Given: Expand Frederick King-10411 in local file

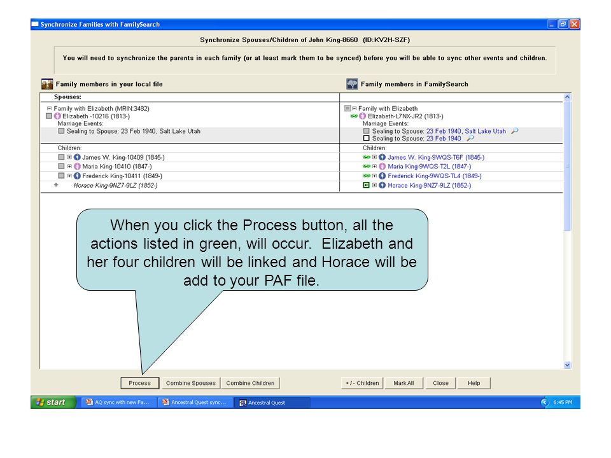Looking at the screenshot, I should coord(69,176).
